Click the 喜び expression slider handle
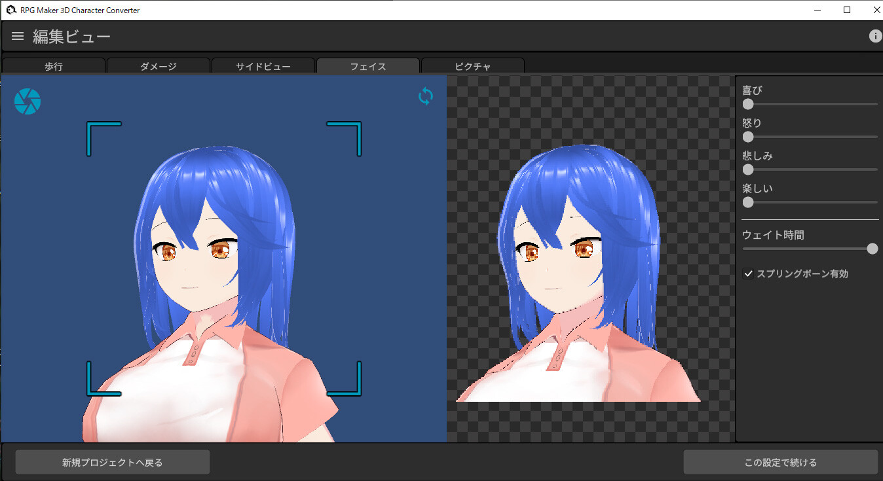This screenshot has width=883, height=481. pos(747,103)
